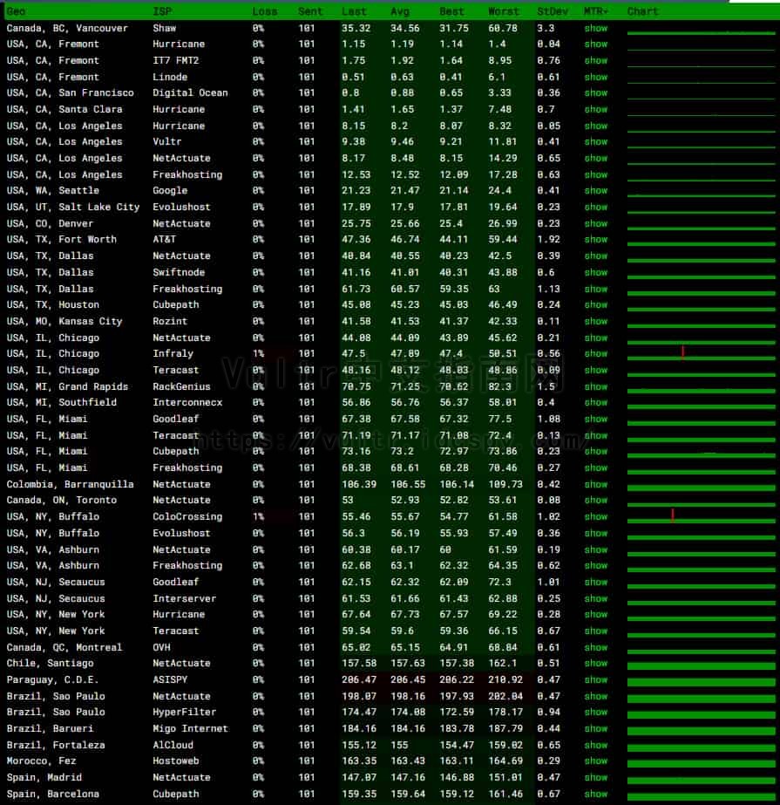780x805 pixels.
Task: Click the Best column header
Action: 451,11
